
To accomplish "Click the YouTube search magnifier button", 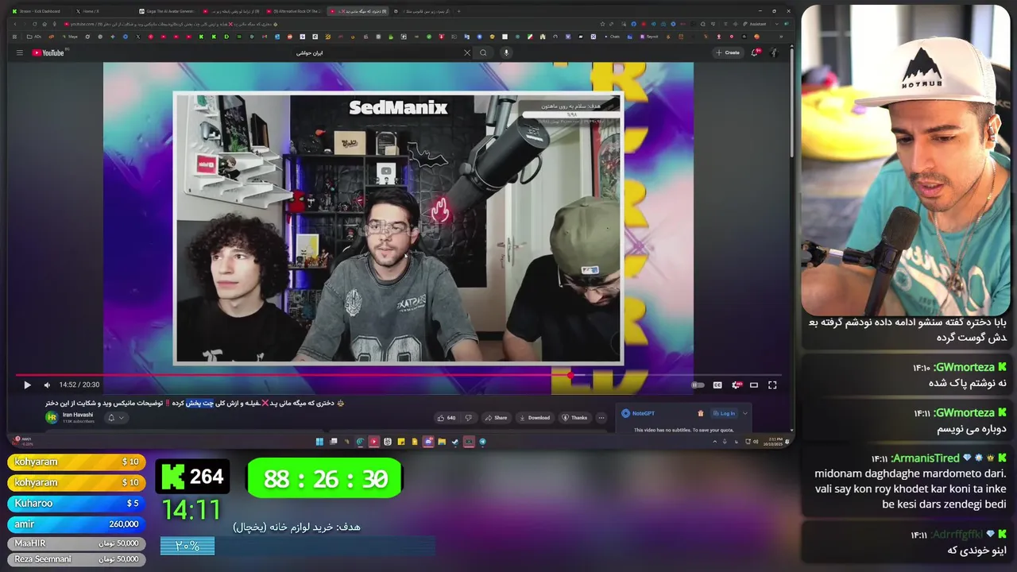I will pyautogui.click(x=483, y=52).
